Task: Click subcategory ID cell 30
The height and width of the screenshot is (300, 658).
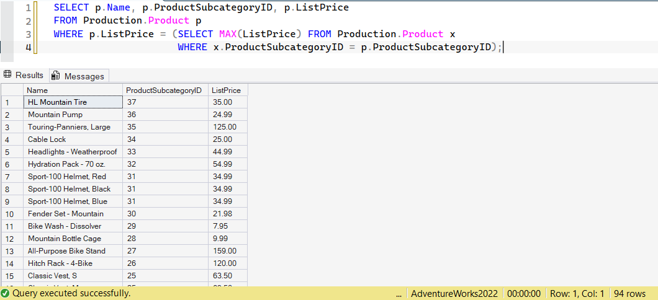Action: click(165, 214)
